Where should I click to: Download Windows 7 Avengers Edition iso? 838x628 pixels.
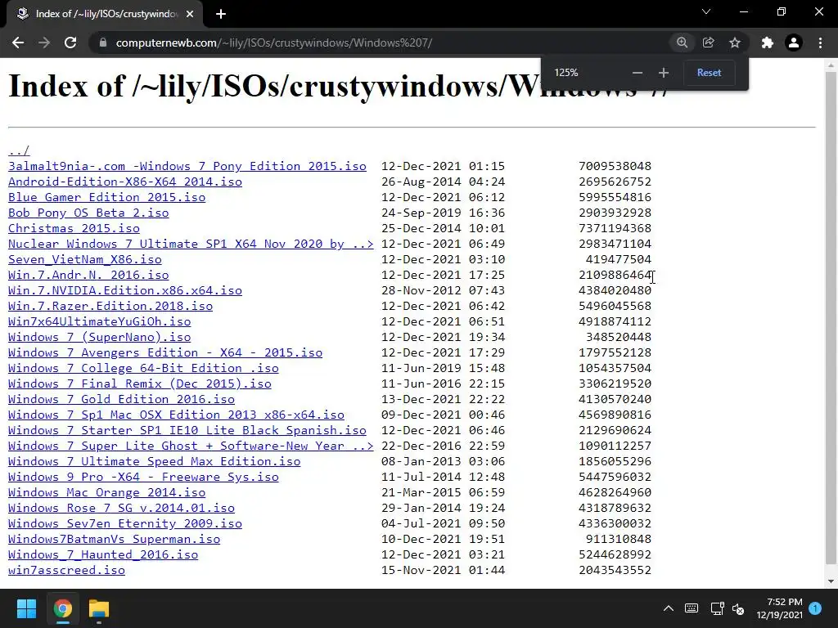pos(165,352)
